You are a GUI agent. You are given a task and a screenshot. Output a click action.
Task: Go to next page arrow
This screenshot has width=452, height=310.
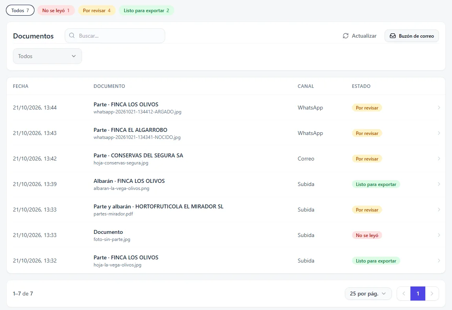432,294
